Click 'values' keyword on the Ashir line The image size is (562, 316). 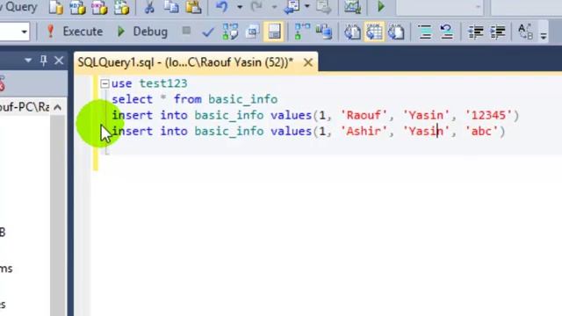[x=291, y=131]
